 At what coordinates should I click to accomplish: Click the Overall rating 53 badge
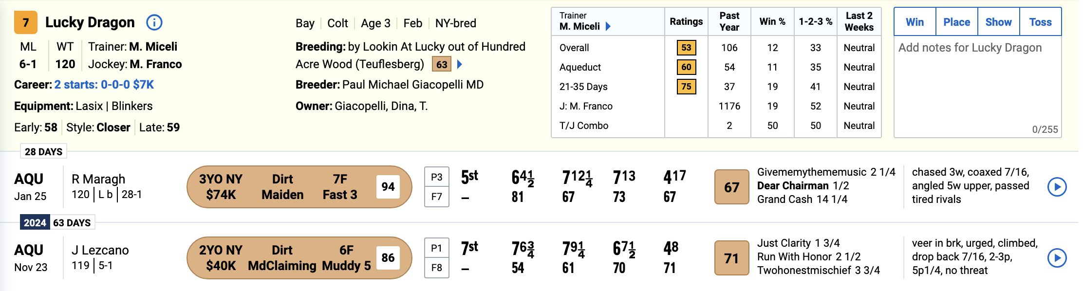tap(686, 48)
